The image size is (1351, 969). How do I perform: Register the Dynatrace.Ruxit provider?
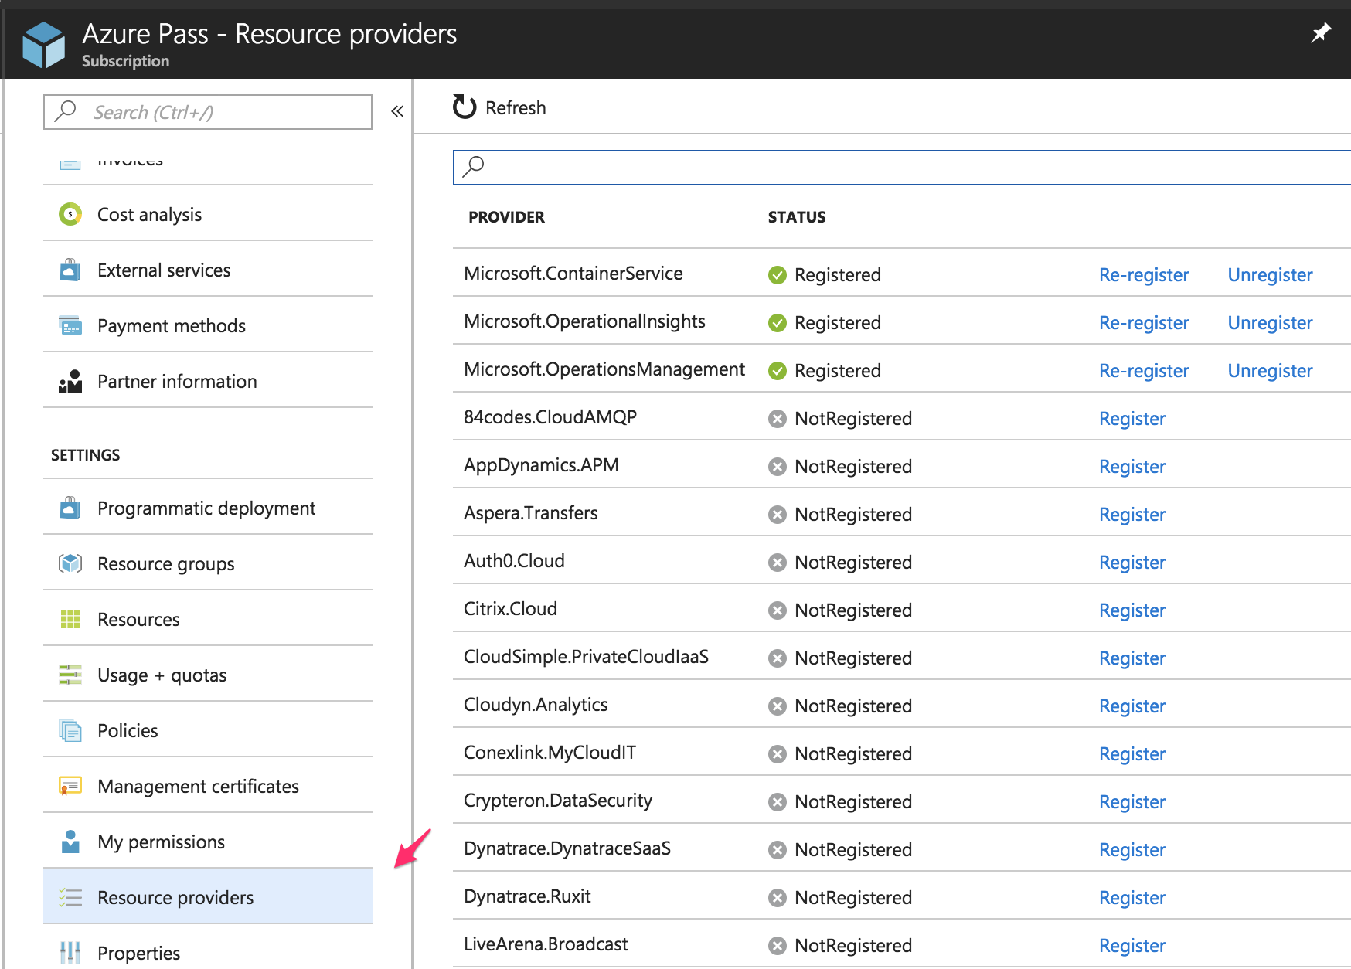[x=1132, y=898]
